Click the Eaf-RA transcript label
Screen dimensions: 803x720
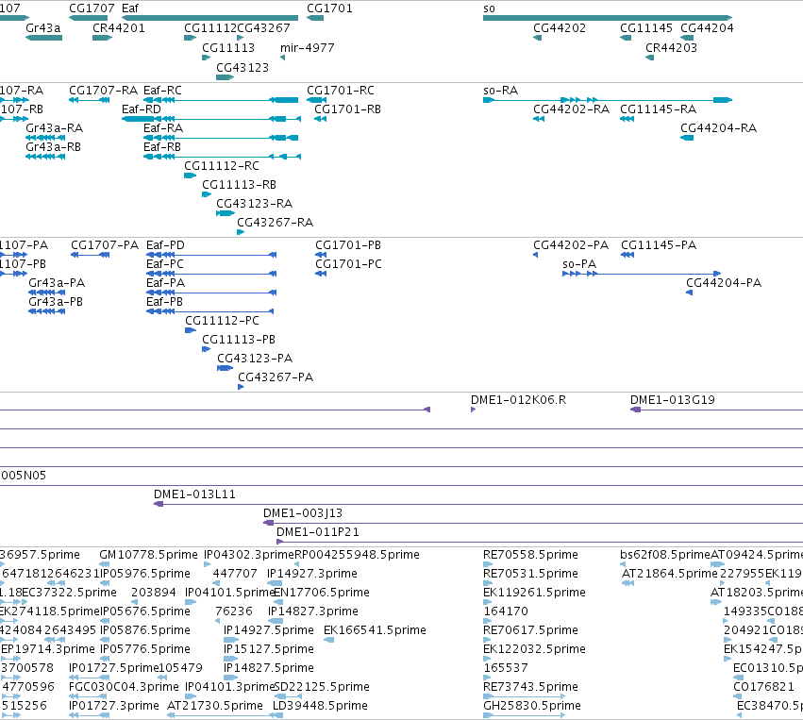(x=163, y=128)
